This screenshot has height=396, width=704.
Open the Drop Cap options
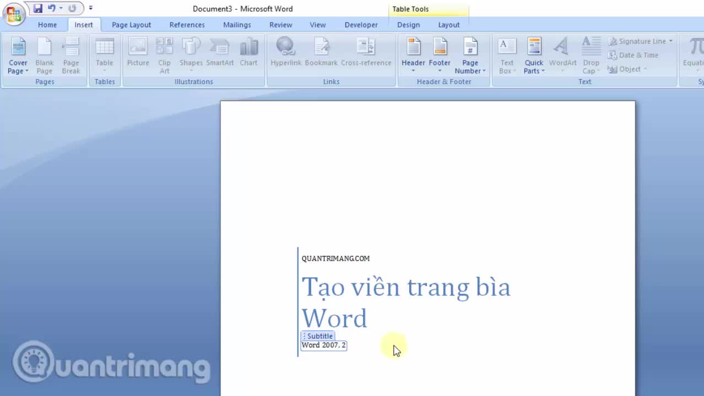click(591, 56)
